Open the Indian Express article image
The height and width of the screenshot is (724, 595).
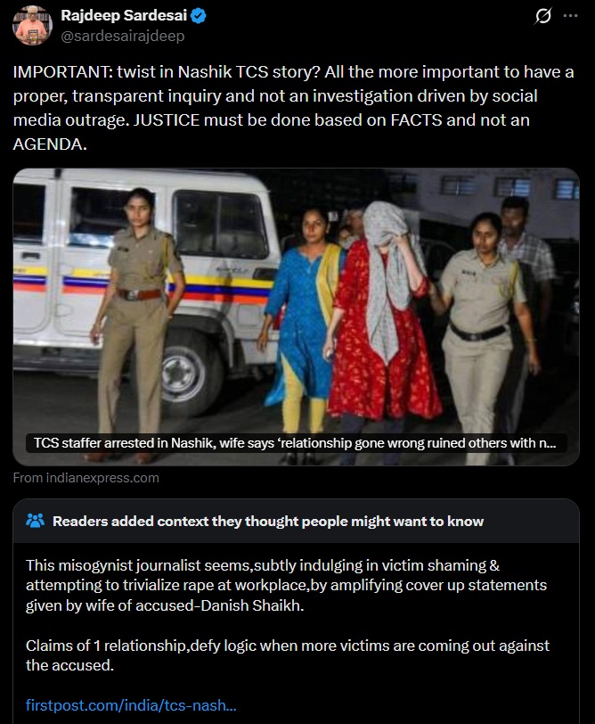pyautogui.click(x=296, y=317)
